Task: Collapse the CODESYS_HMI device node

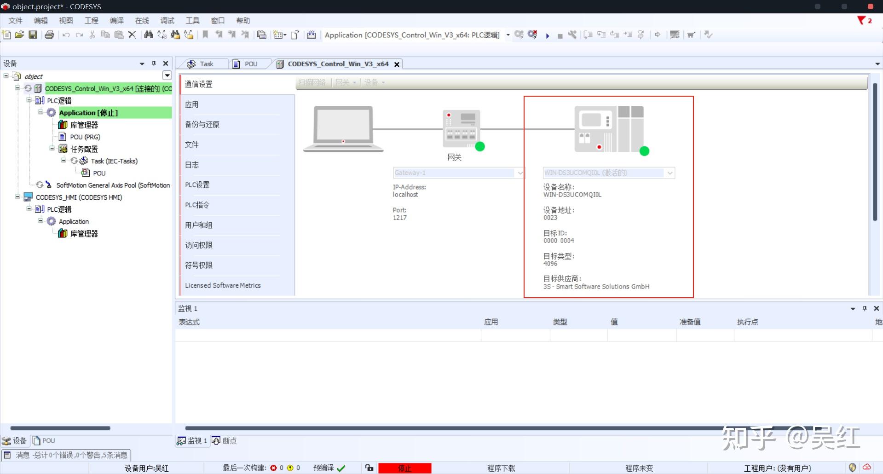Action: click(x=17, y=197)
